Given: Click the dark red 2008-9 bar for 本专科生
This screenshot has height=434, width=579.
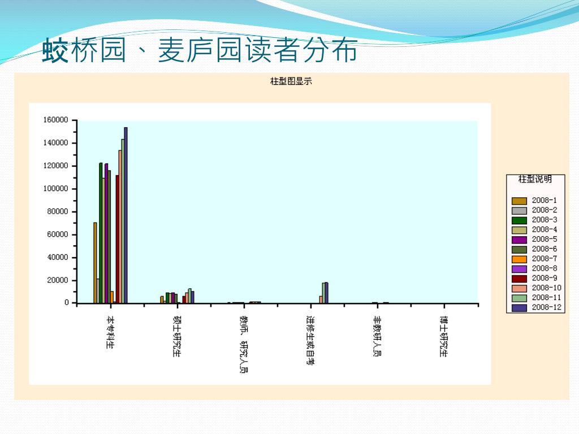Looking at the screenshot, I should tap(118, 239).
